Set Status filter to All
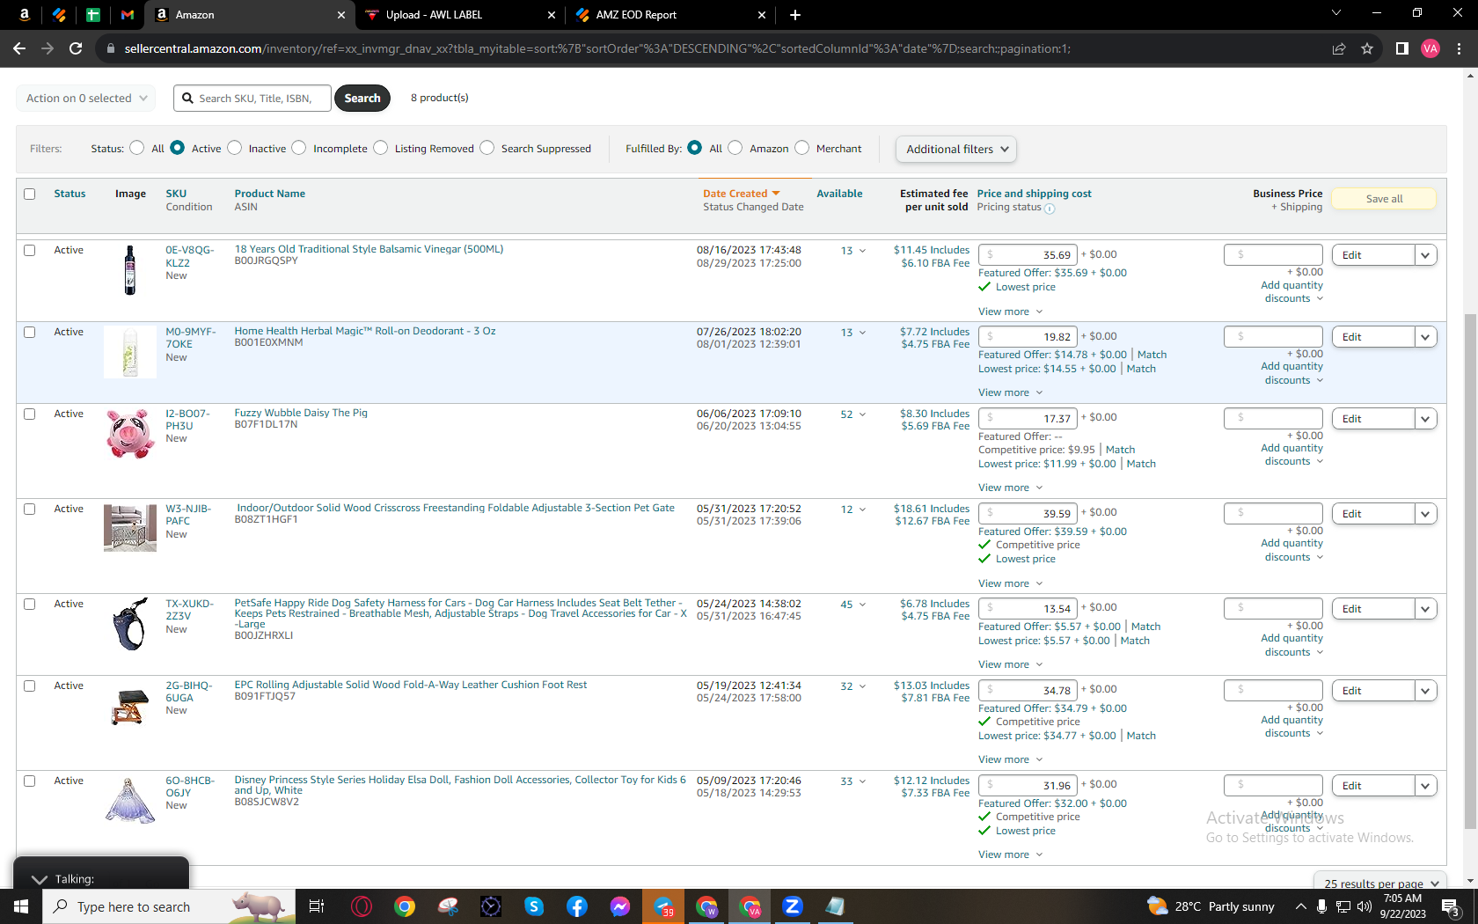 pos(137,148)
